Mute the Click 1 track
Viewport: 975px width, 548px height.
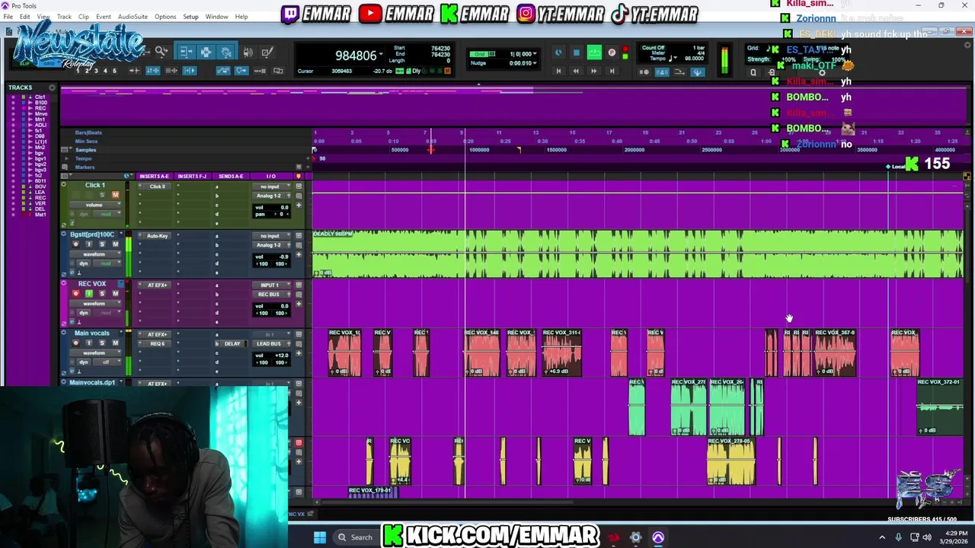click(116, 195)
